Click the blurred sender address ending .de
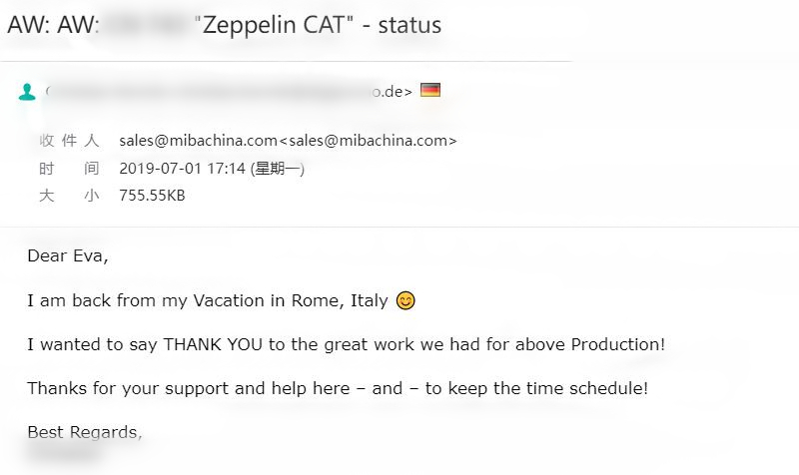Screen dimensions: 799x475 point(229,92)
